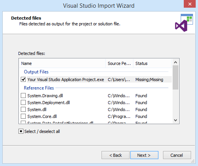Collapse the Output Files group

point(36,72)
